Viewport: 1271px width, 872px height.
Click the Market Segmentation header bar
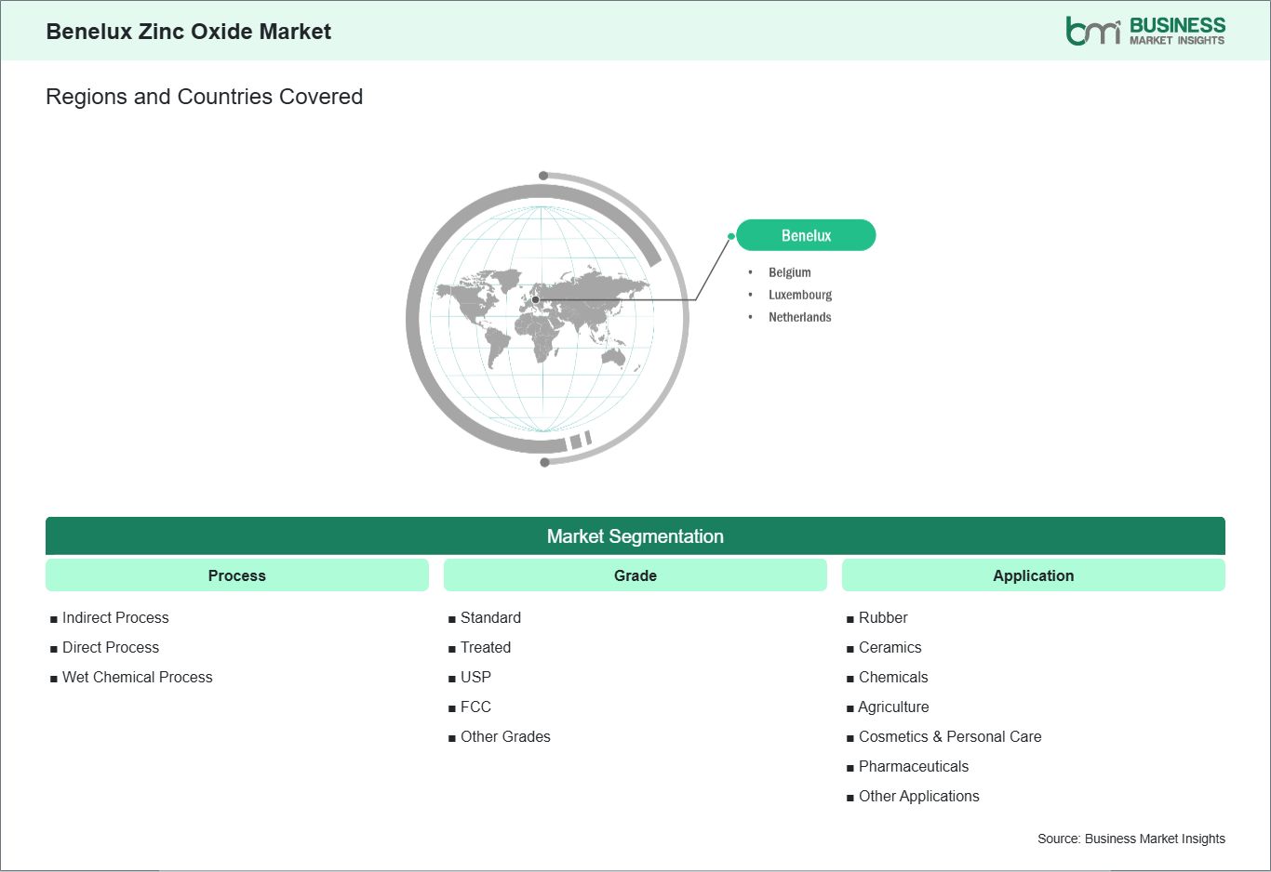click(x=635, y=536)
